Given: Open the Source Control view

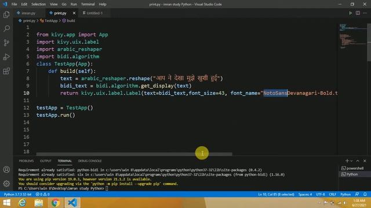Looking at the screenshot, I should pyautogui.click(x=6, y=43).
